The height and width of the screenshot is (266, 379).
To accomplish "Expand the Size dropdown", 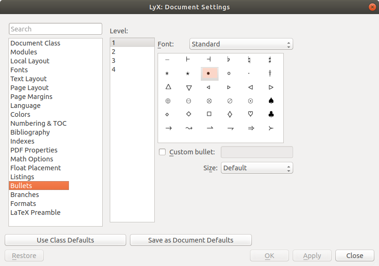I will pos(257,168).
